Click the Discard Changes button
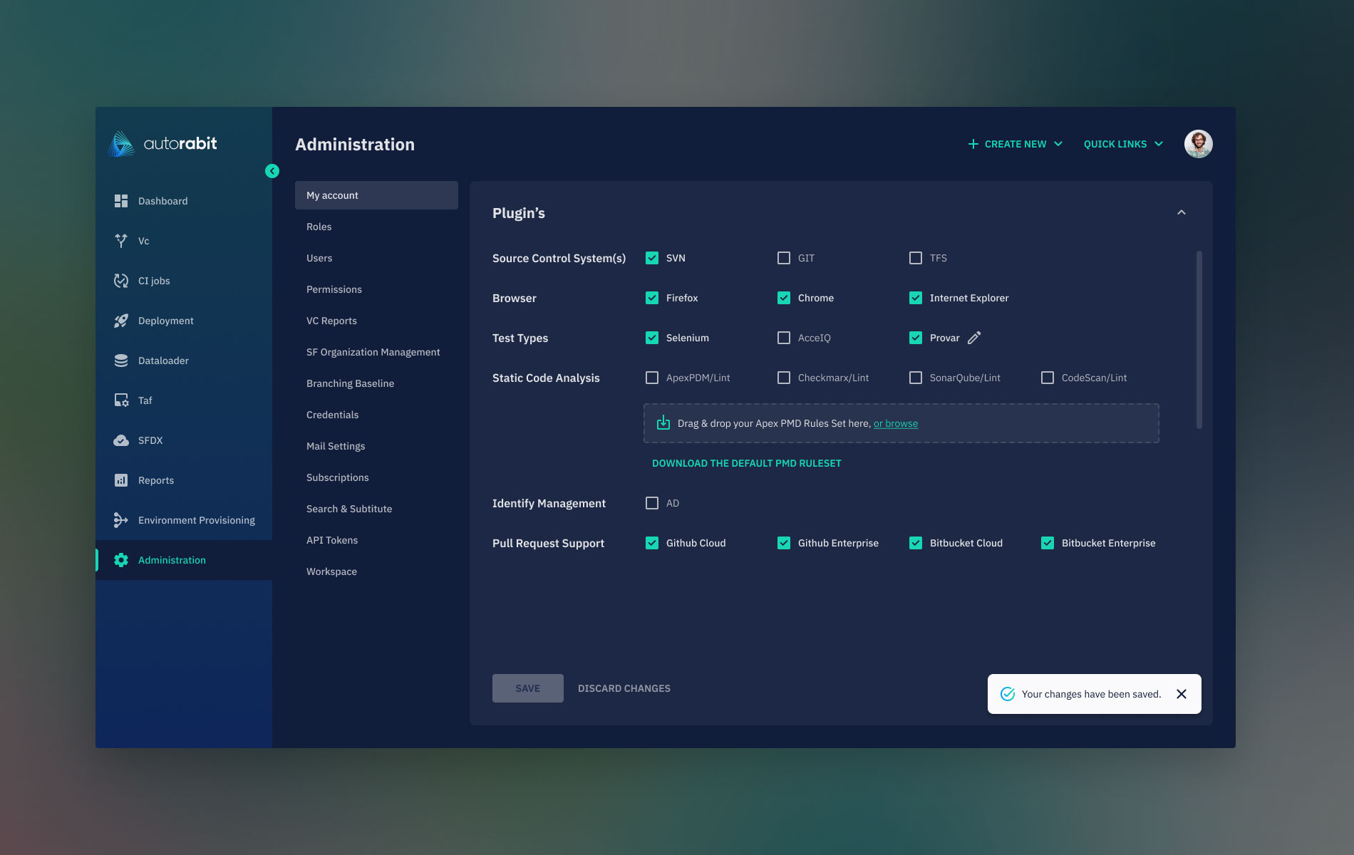The width and height of the screenshot is (1354, 855). pos(624,688)
